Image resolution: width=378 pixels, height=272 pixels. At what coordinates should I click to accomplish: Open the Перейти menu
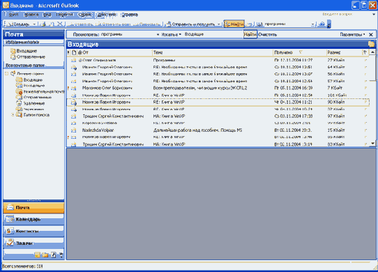coord(64,15)
